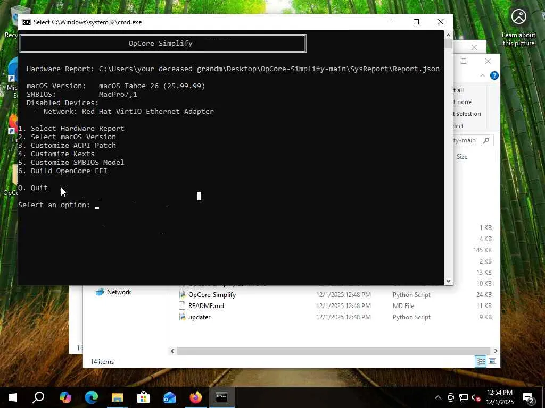Select the updater file name

199,317
